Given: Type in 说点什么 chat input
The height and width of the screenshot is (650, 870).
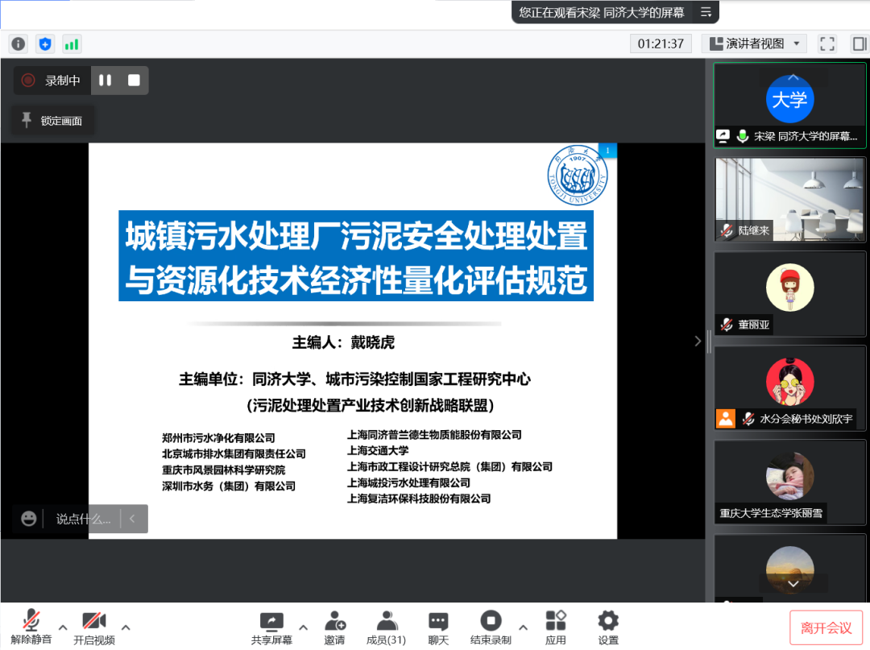Looking at the screenshot, I should click(x=83, y=519).
